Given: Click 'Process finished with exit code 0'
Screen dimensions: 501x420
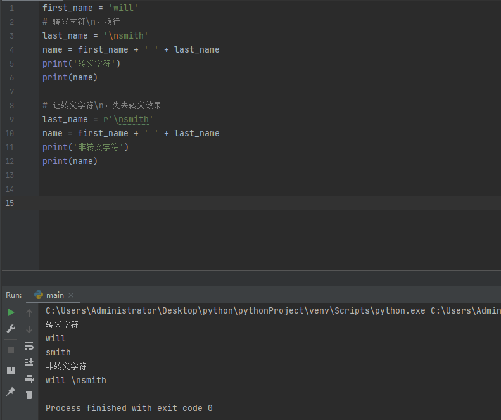Looking at the screenshot, I should tap(129, 408).
